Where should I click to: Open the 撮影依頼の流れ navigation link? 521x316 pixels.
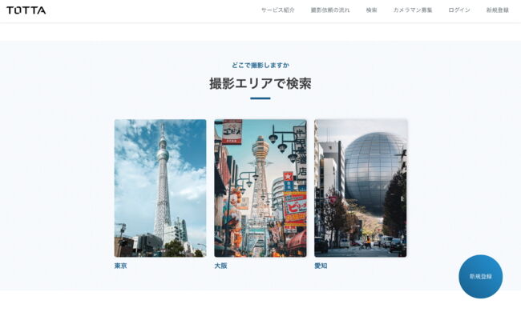click(330, 10)
